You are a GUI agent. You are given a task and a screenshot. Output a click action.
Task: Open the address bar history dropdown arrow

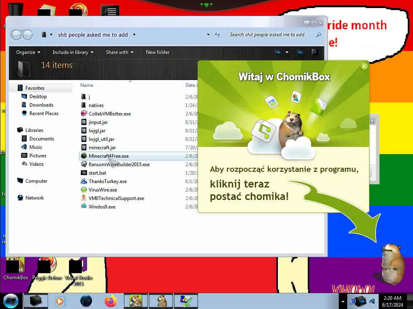tap(208, 35)
